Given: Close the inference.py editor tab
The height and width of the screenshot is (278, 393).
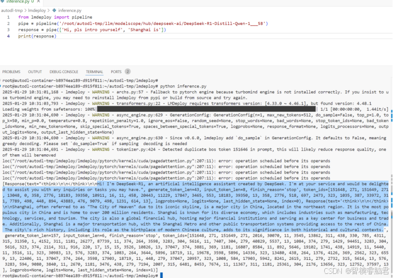Looking at the screenshot, I should [x=38, y=2].
